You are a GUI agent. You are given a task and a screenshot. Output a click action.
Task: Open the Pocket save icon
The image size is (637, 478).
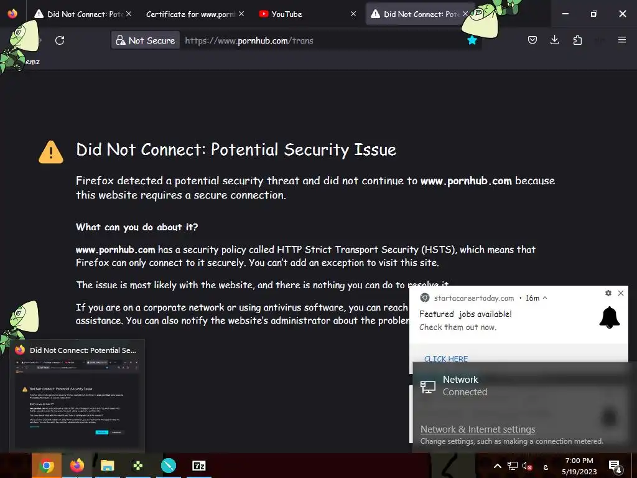point(532,40)
